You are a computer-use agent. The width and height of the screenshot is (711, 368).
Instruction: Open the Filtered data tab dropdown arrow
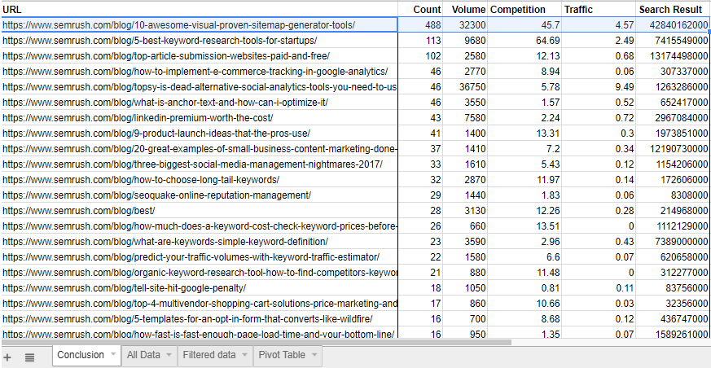[x=244, y=355]
